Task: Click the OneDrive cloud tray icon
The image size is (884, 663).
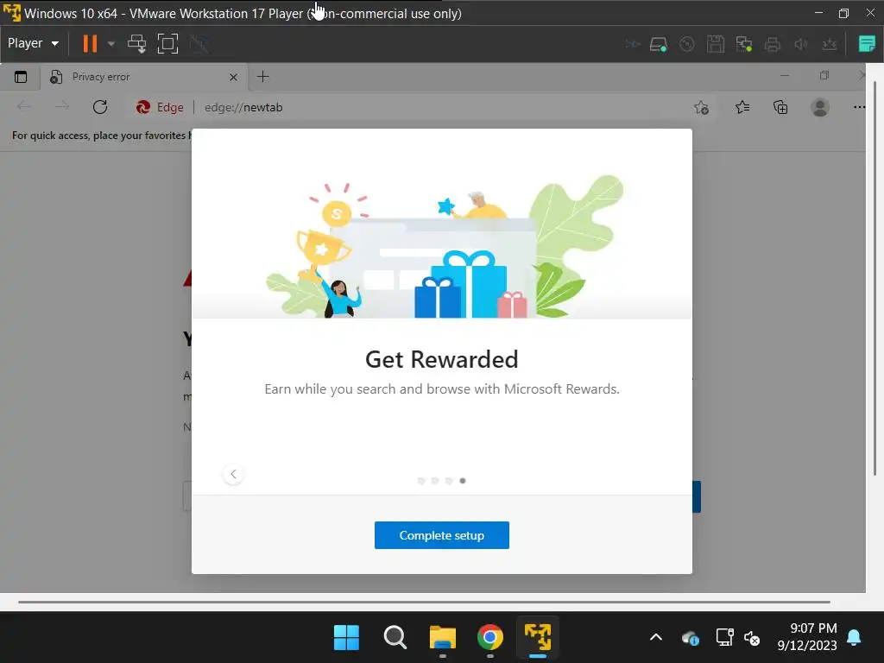Action: [x=691, y=638]
